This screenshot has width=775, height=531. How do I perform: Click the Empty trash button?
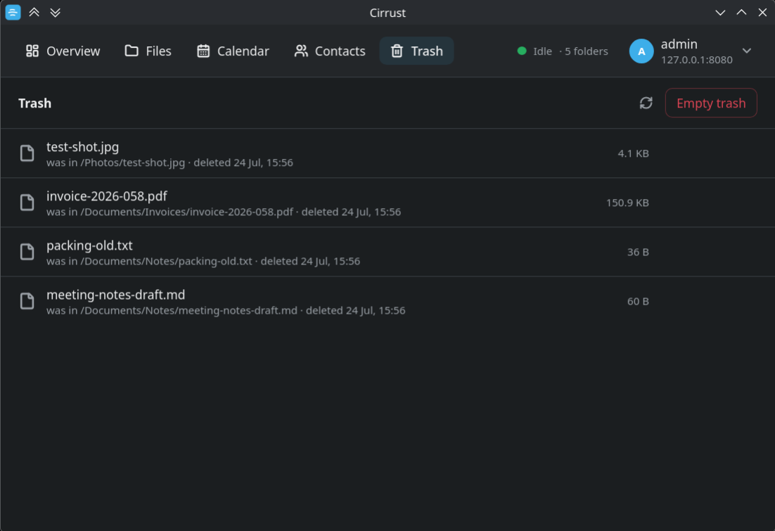pos(711,103)
